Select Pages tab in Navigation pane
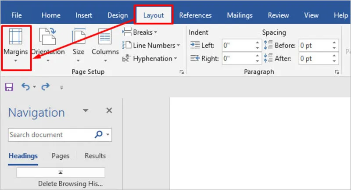The height and width of the screenshot is (190, 351). click(x=61, y=156)
